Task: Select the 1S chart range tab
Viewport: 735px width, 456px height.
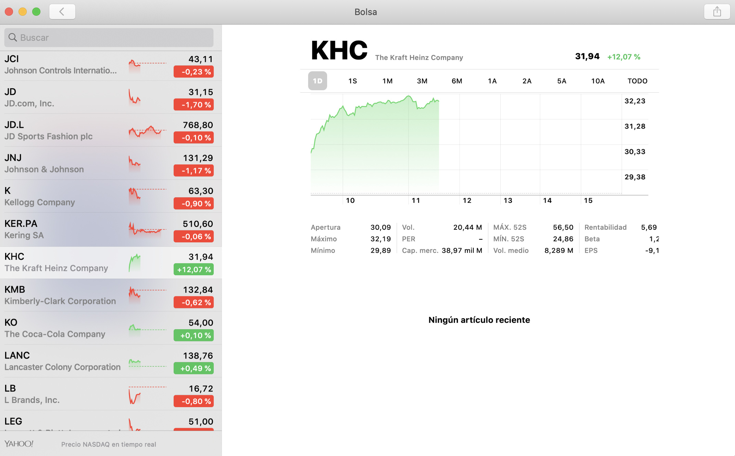Action: [x=353, y=81]
